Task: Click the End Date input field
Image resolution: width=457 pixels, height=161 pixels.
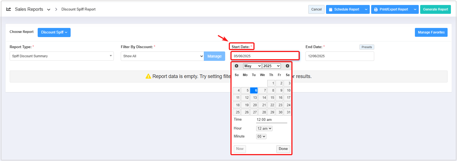Action: 340,56
